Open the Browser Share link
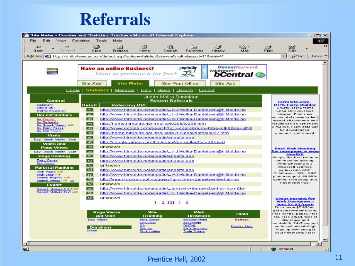The width and height of the screenshot is (355, 266). coord(195,220)
